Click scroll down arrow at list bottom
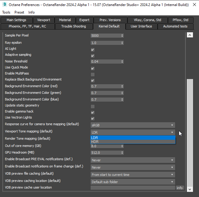 point(190,189)
